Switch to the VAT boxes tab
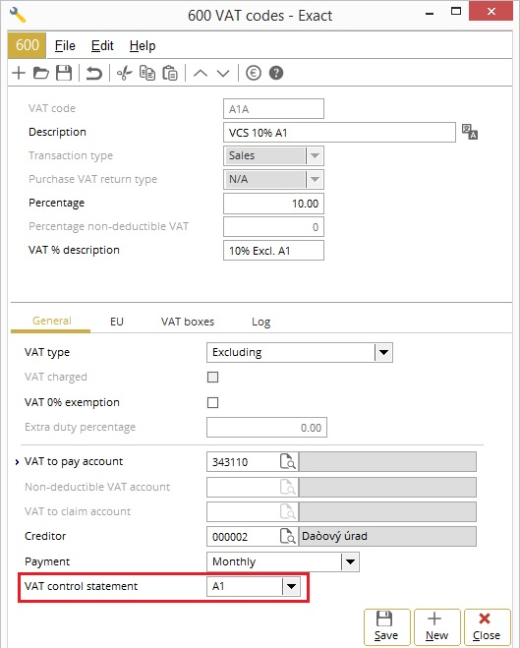This screenshot has height=648, width=520. tap(188, 322)
